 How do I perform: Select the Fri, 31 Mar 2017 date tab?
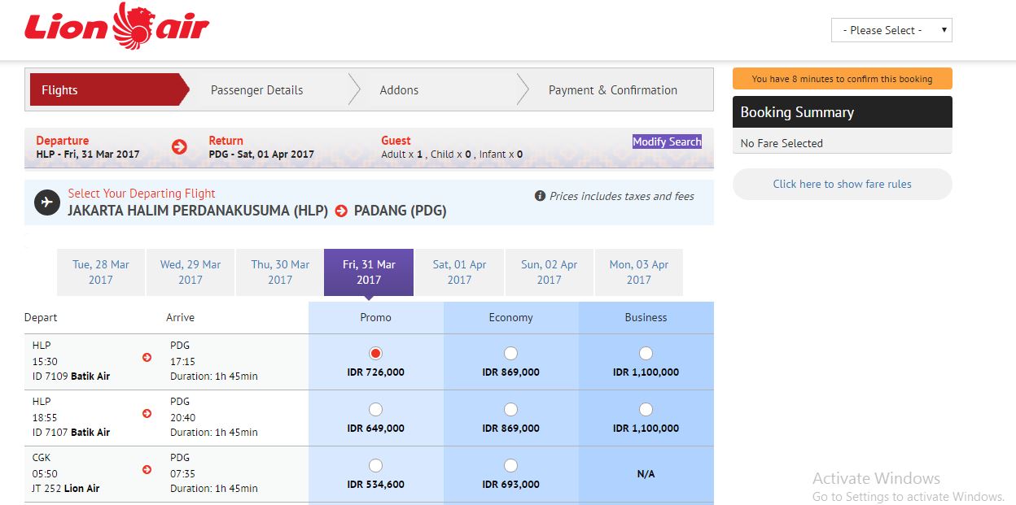(x=369, y=272)
